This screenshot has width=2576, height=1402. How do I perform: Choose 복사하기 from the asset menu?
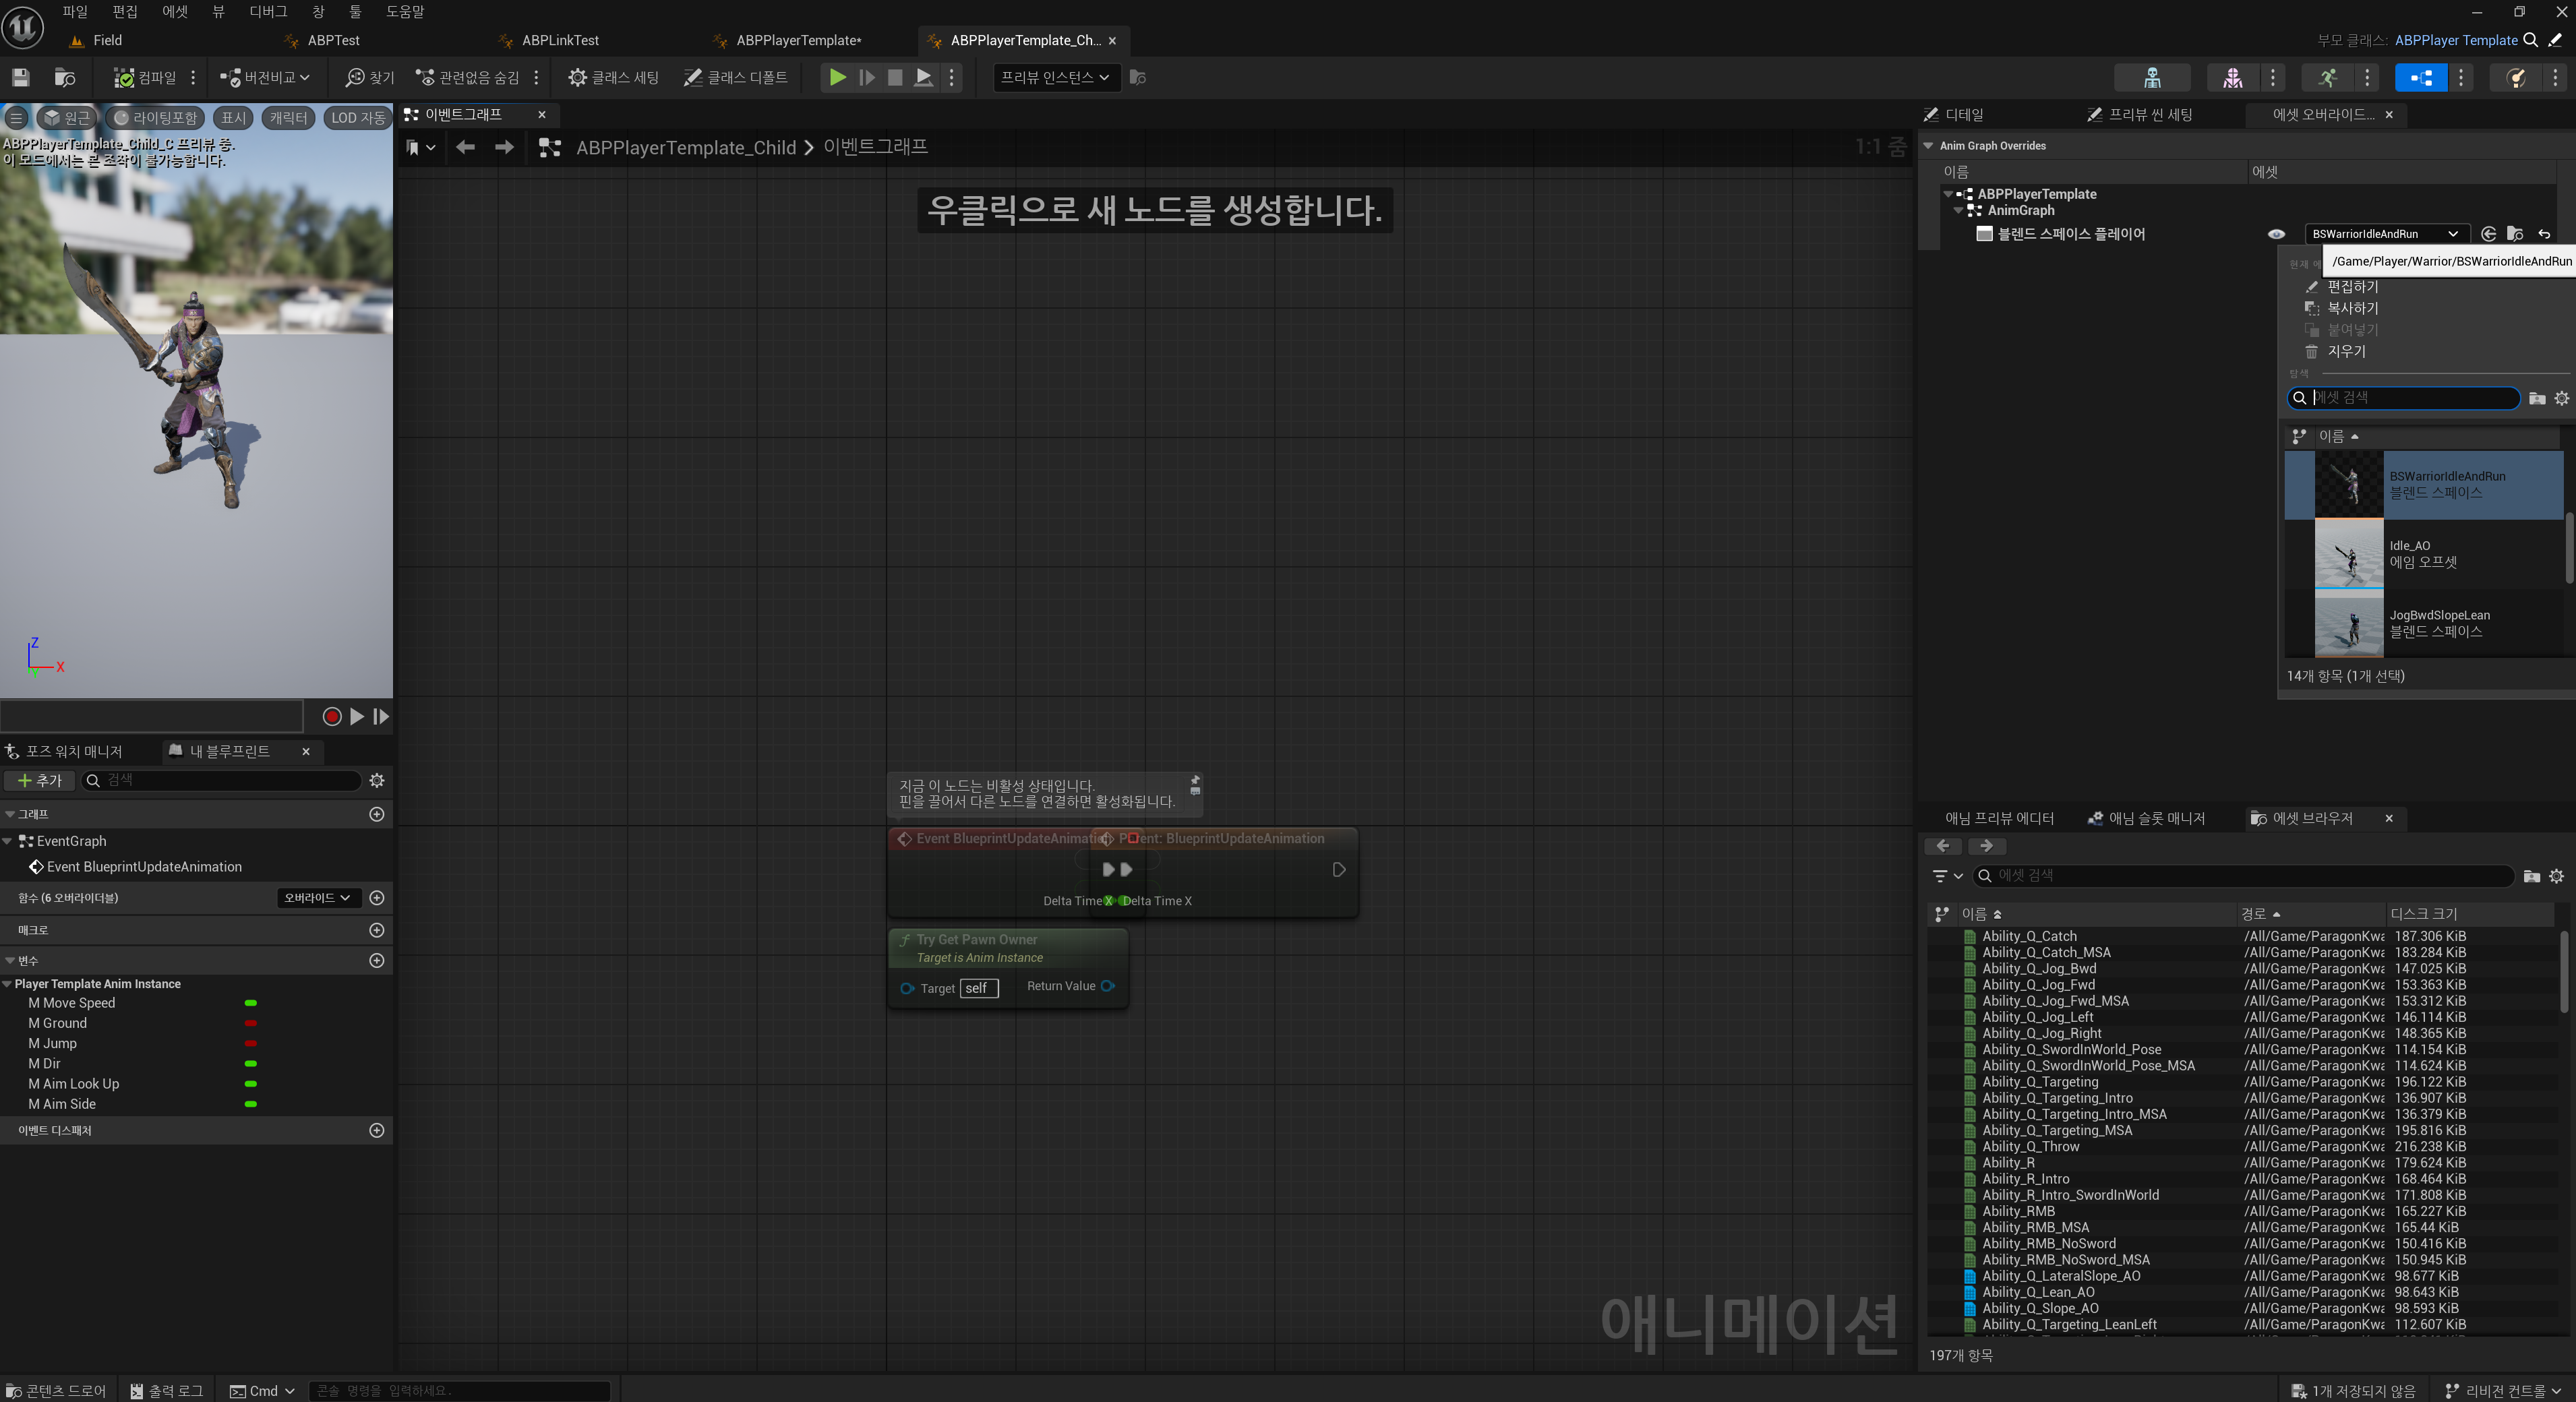point(2352,308)
